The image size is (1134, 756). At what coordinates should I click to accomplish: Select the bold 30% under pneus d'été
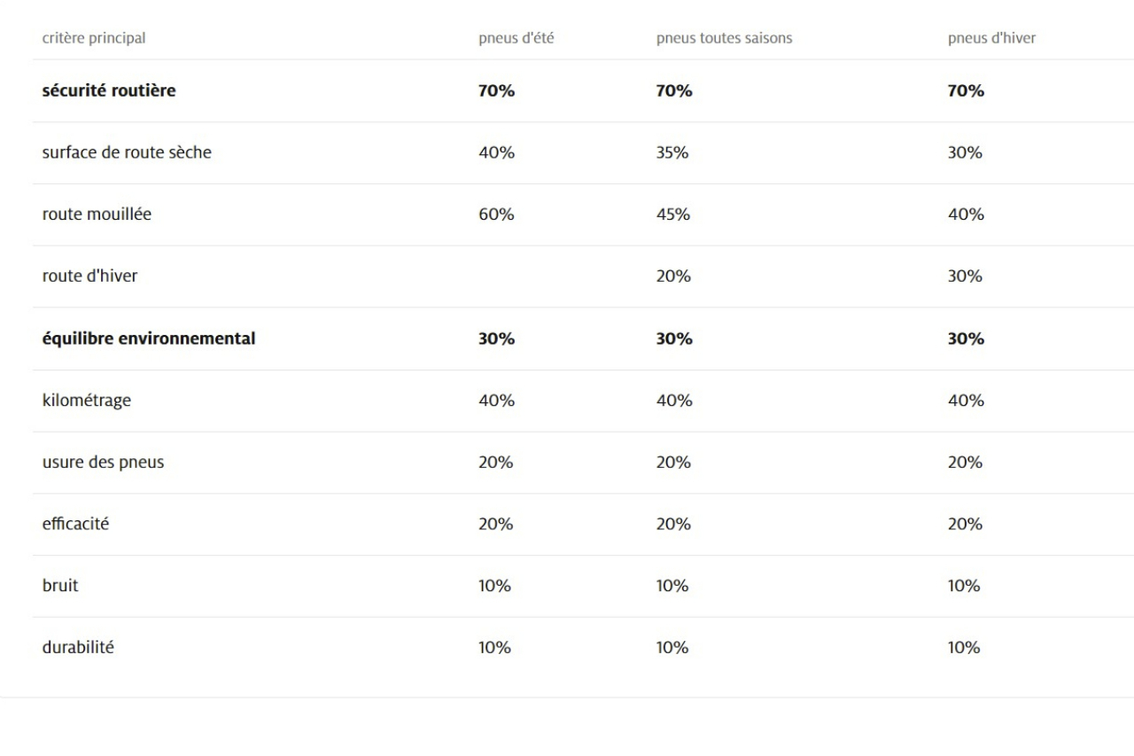coord(496,339)
